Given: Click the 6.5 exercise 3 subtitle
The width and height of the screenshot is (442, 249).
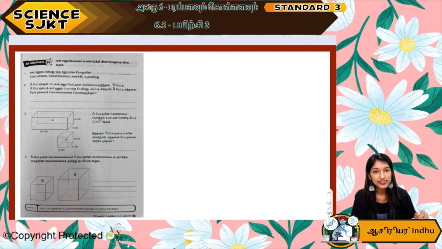Looking at the screenshot, I should click(x=182, y=25).
